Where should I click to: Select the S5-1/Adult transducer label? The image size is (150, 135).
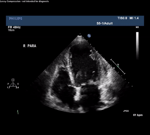(105, 23)
